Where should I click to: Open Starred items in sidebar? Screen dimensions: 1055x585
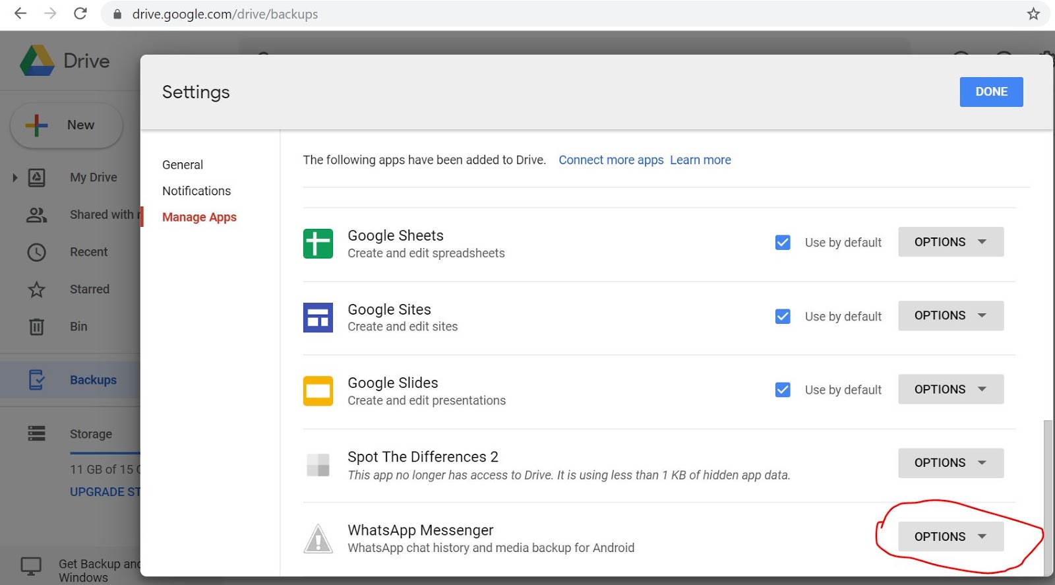click(x=90, y=290)
